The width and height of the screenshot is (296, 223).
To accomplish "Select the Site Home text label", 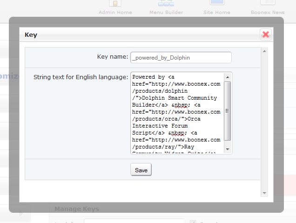I will click(x=217, y=12).
